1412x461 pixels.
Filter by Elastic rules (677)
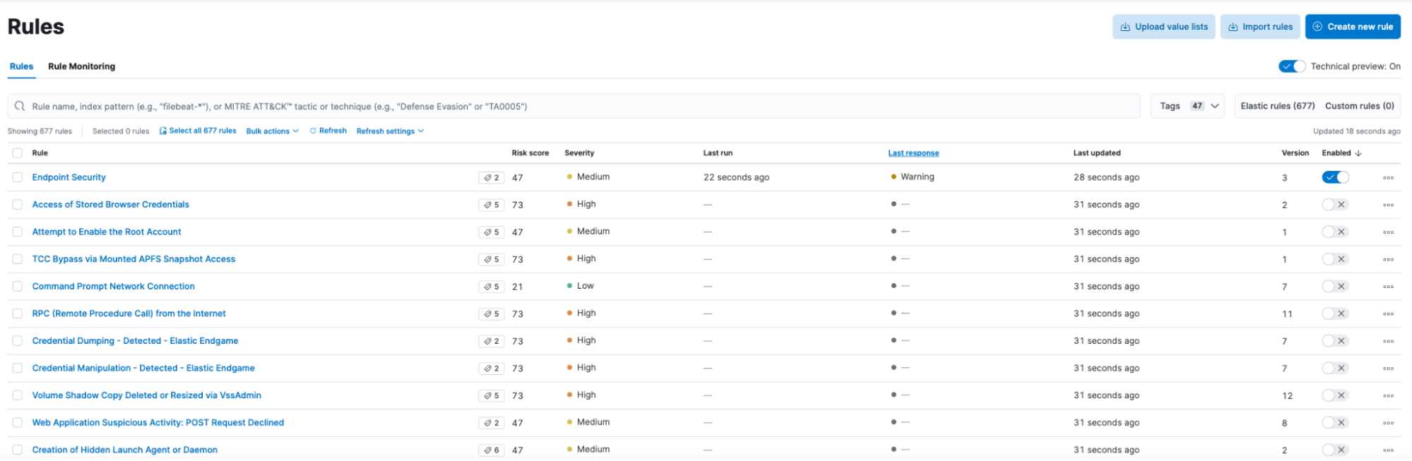1278,106
